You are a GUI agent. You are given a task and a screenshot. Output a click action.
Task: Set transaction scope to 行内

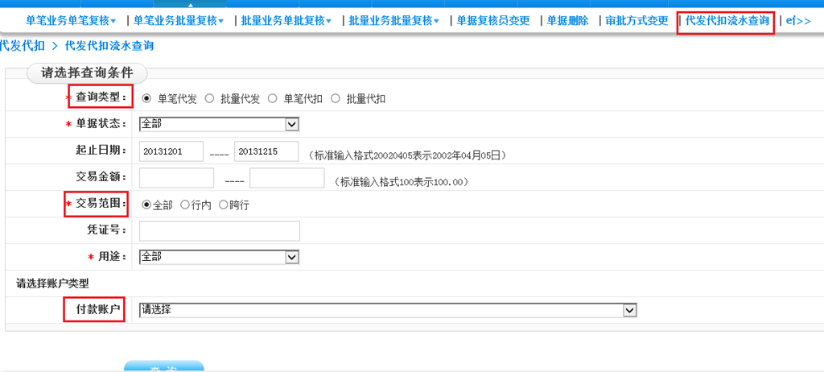click(185, 205)
